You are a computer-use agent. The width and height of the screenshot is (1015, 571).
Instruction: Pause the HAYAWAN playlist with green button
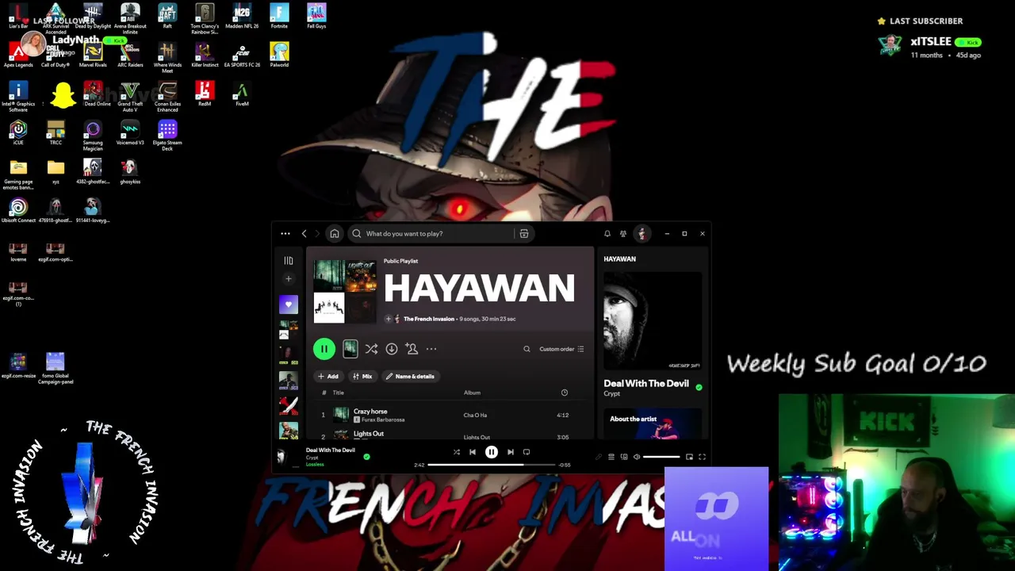(324, 349)
